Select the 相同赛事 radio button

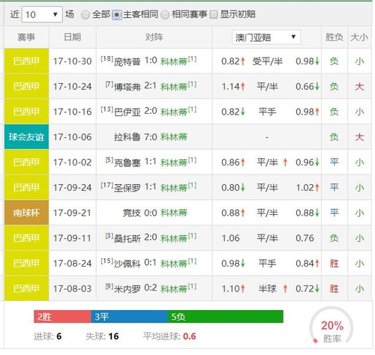coord(165,15)
